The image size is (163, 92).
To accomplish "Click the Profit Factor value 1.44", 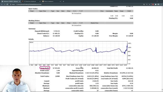I will (x=58, y=71).
